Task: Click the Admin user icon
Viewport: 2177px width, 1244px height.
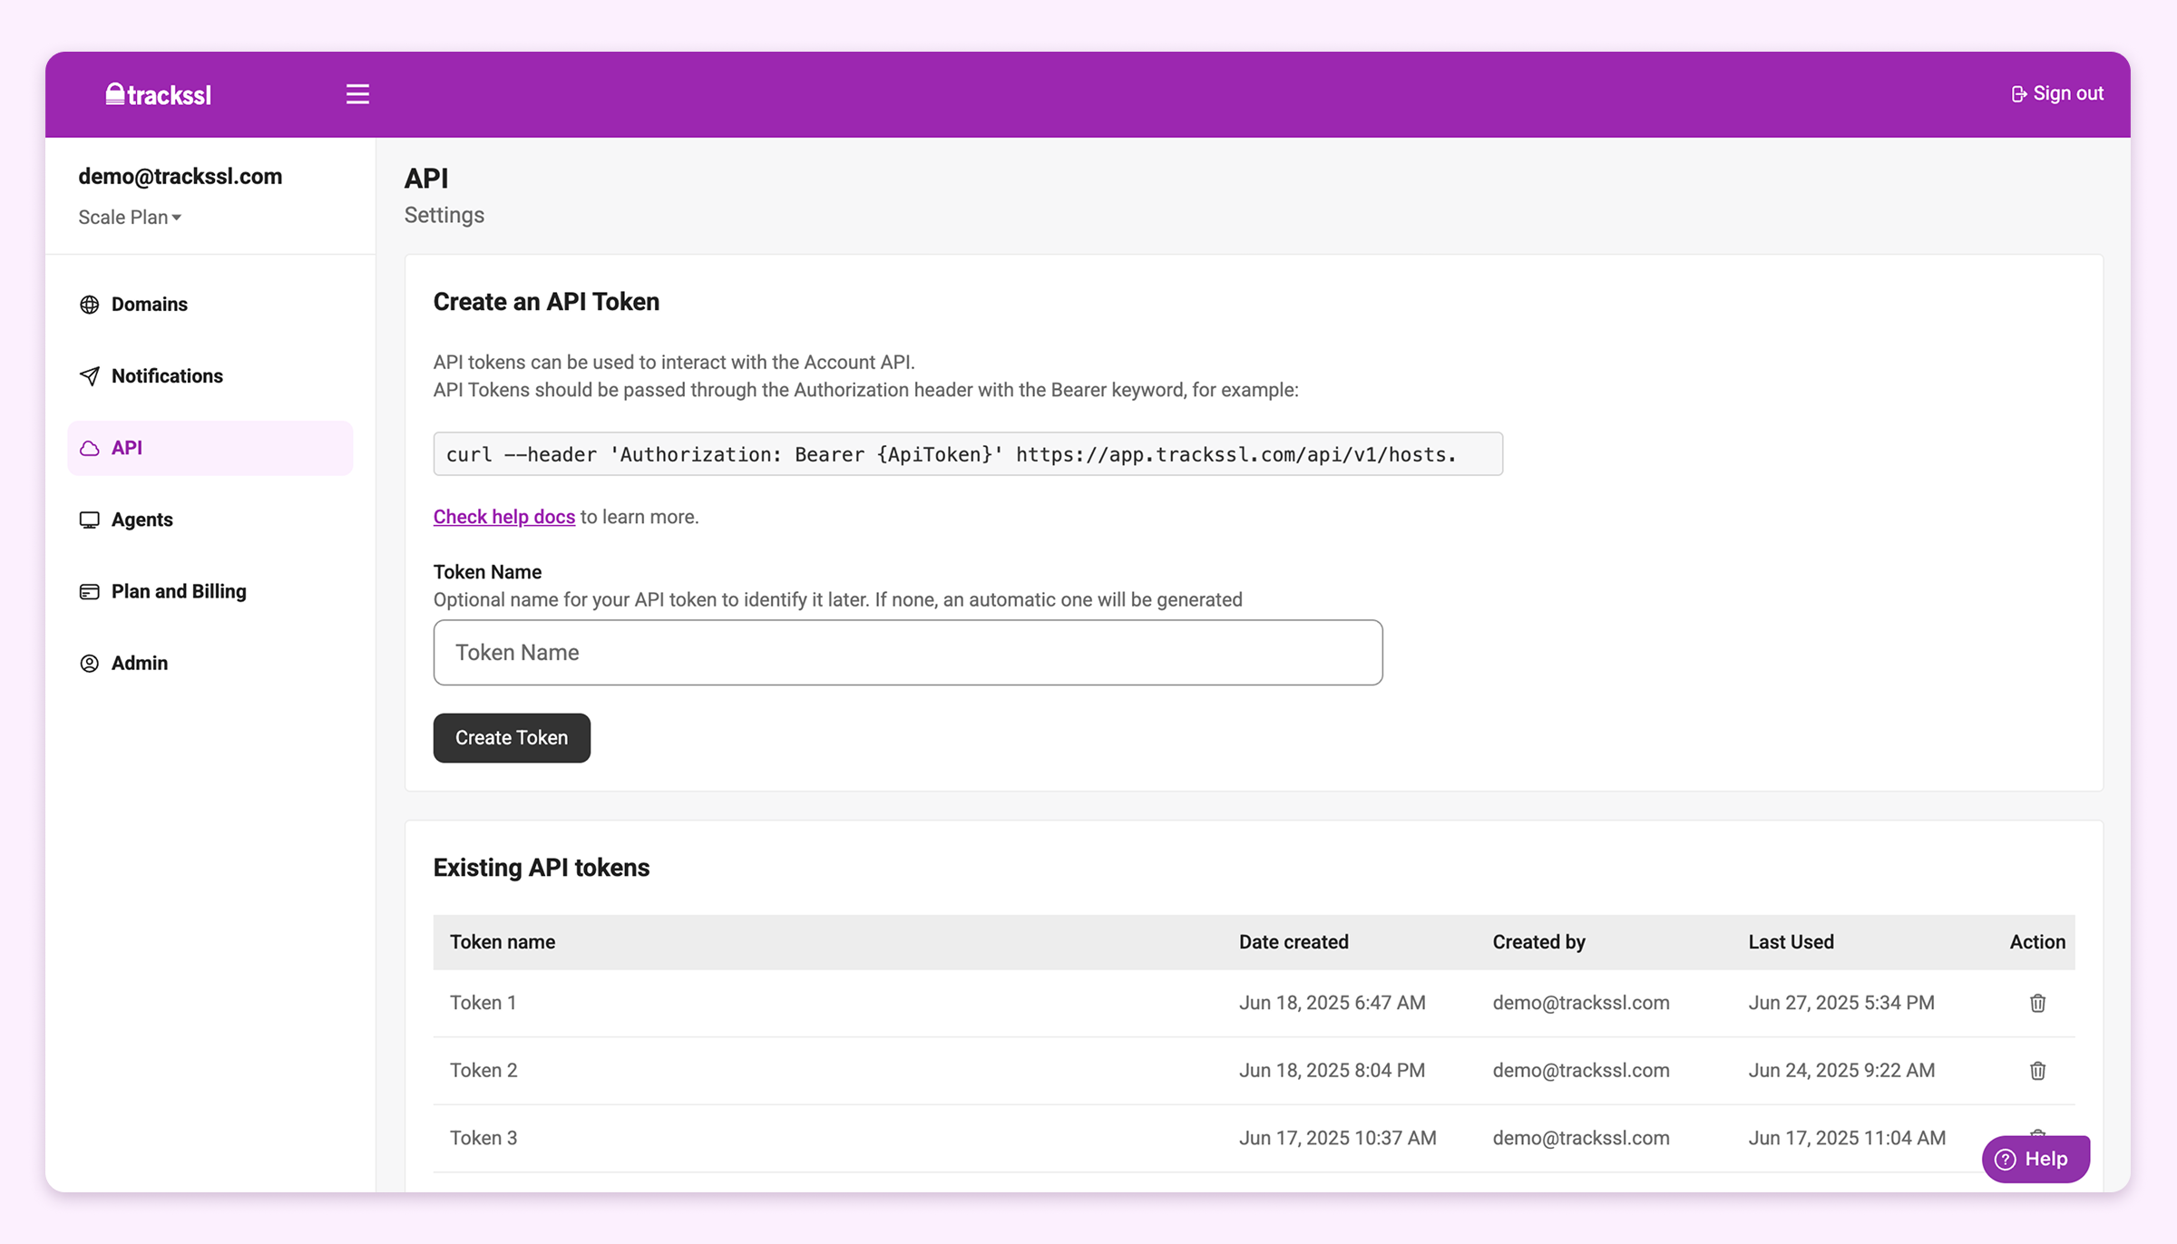Action: point(89,664)
